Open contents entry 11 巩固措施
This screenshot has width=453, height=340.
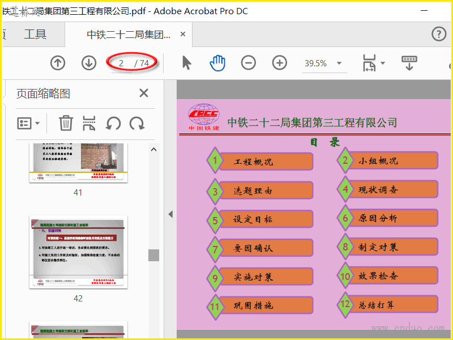pyautogui.click(x=260, y=305)
